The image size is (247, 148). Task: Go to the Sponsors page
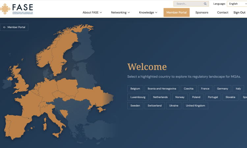tap(202, 12)
